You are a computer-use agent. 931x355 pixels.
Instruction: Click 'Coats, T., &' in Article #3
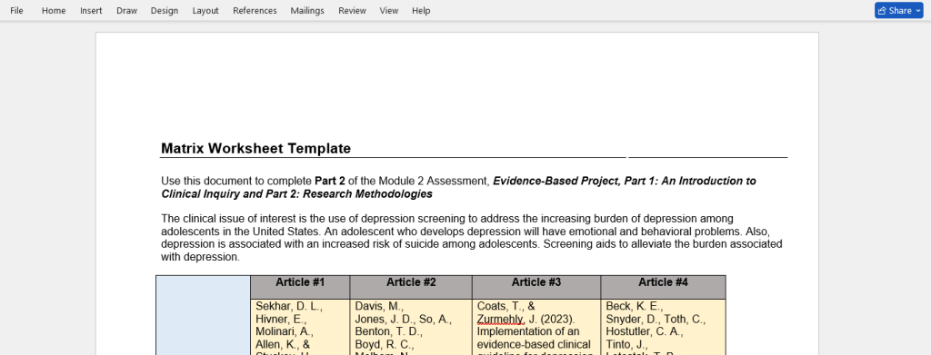(506, 306)
